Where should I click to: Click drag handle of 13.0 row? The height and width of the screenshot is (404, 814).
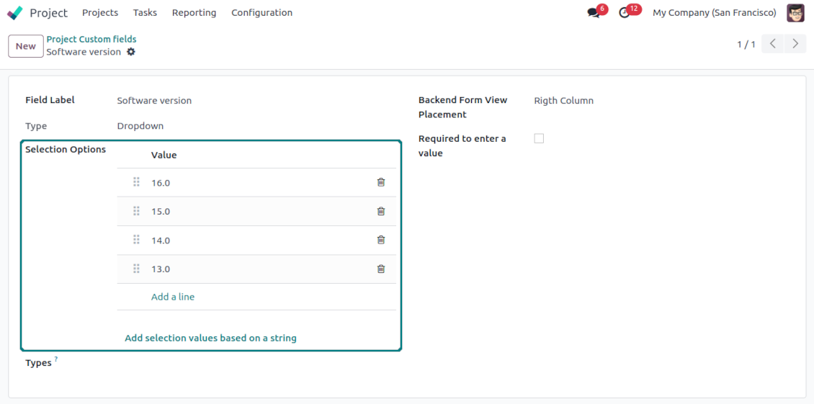point(136,269)
